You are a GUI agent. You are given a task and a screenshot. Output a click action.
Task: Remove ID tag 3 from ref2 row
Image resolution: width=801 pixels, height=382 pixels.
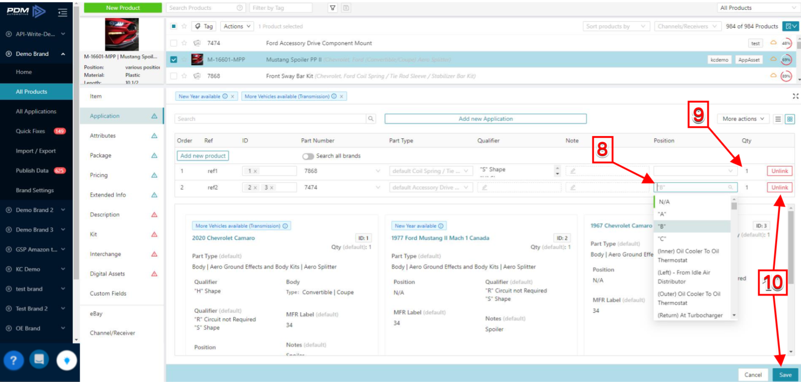tap(272, 187)
